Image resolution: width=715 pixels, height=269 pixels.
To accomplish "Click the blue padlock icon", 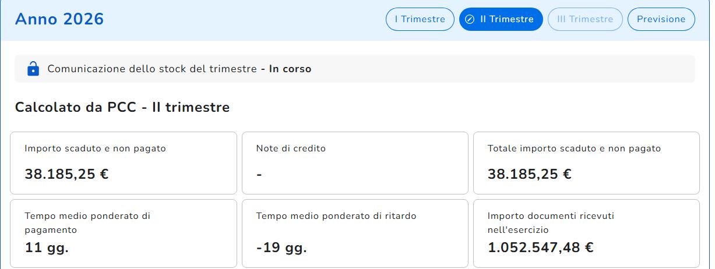I will [33, 69].
